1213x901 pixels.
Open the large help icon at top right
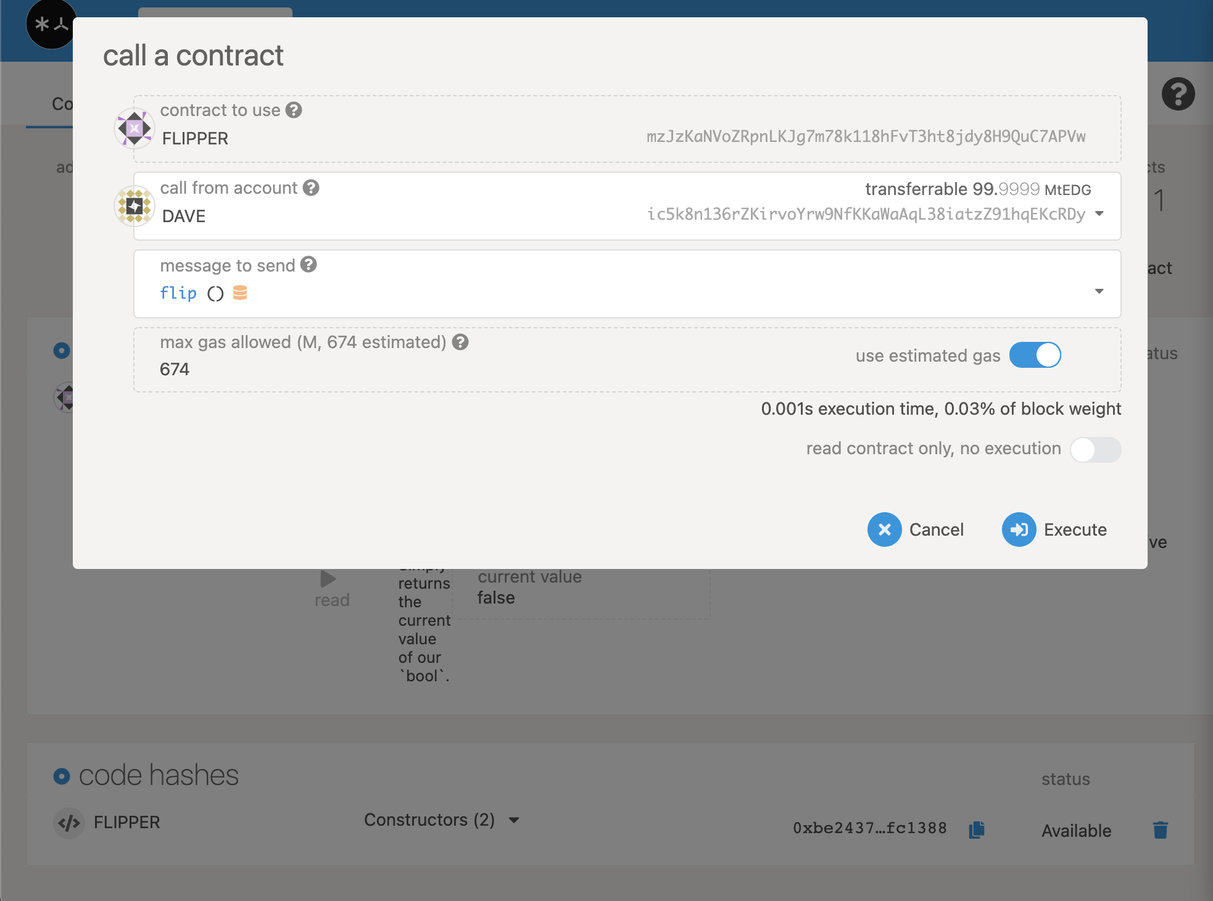(x=1178, y=94)
